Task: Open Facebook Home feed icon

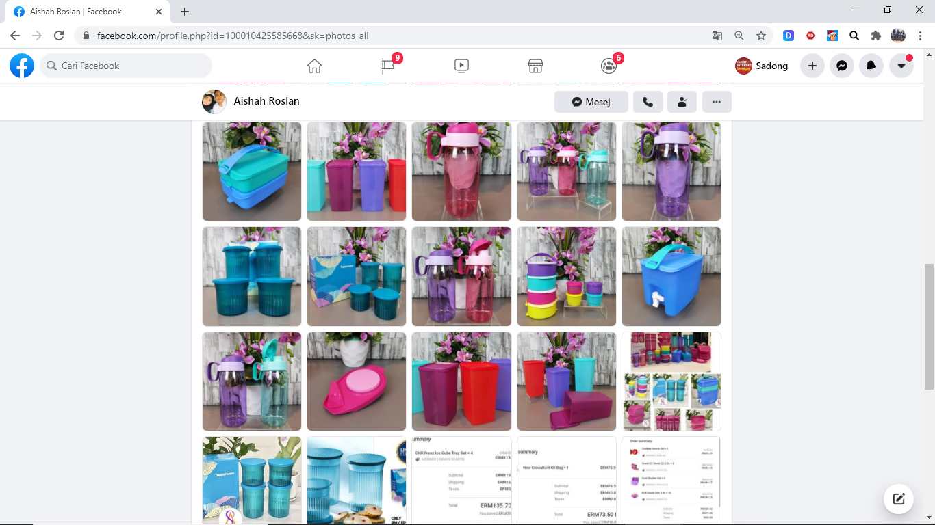Action: coord(314,66)
